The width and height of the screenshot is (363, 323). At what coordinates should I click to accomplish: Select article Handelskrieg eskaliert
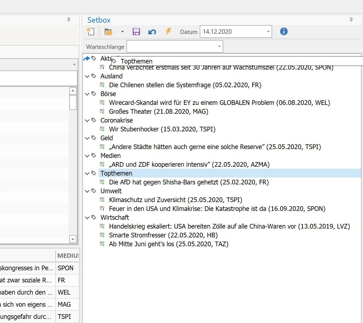[x=230, y=226]
